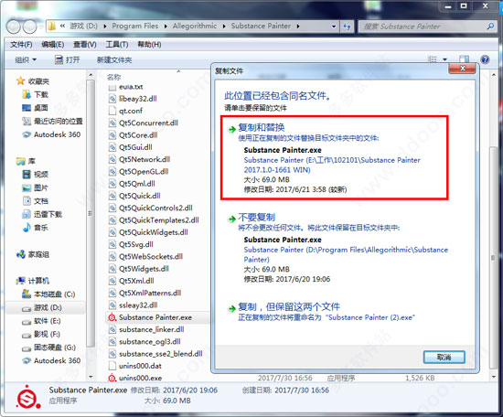Select the libeay32.dll file

click(x=133, y=99)
